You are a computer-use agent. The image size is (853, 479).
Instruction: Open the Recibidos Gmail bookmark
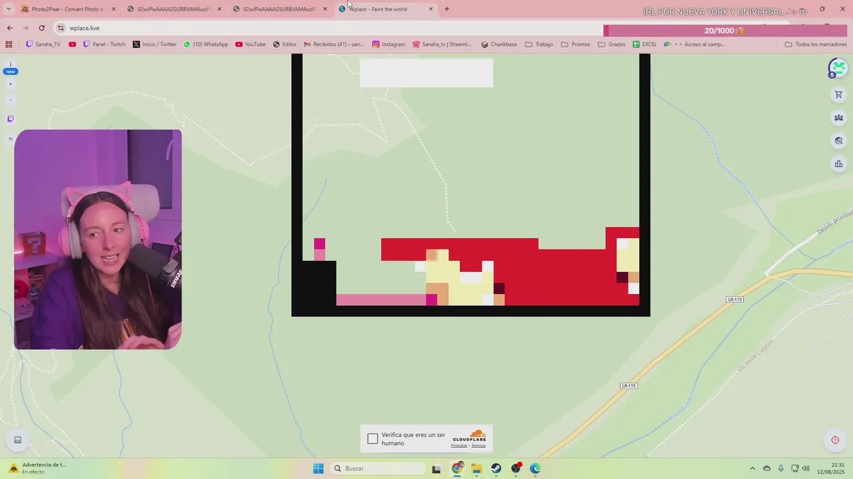(x=334, y=45)
